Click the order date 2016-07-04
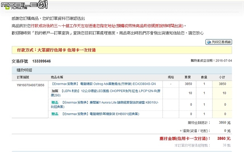The width and height of the screenshot is (244, 152). coord(224,61)
